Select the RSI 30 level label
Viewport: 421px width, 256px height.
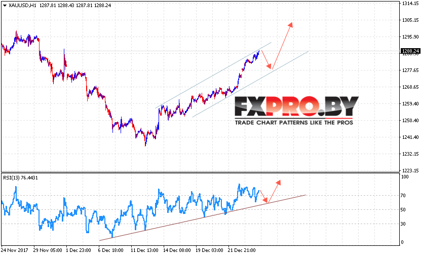click(x=403, y=224)
